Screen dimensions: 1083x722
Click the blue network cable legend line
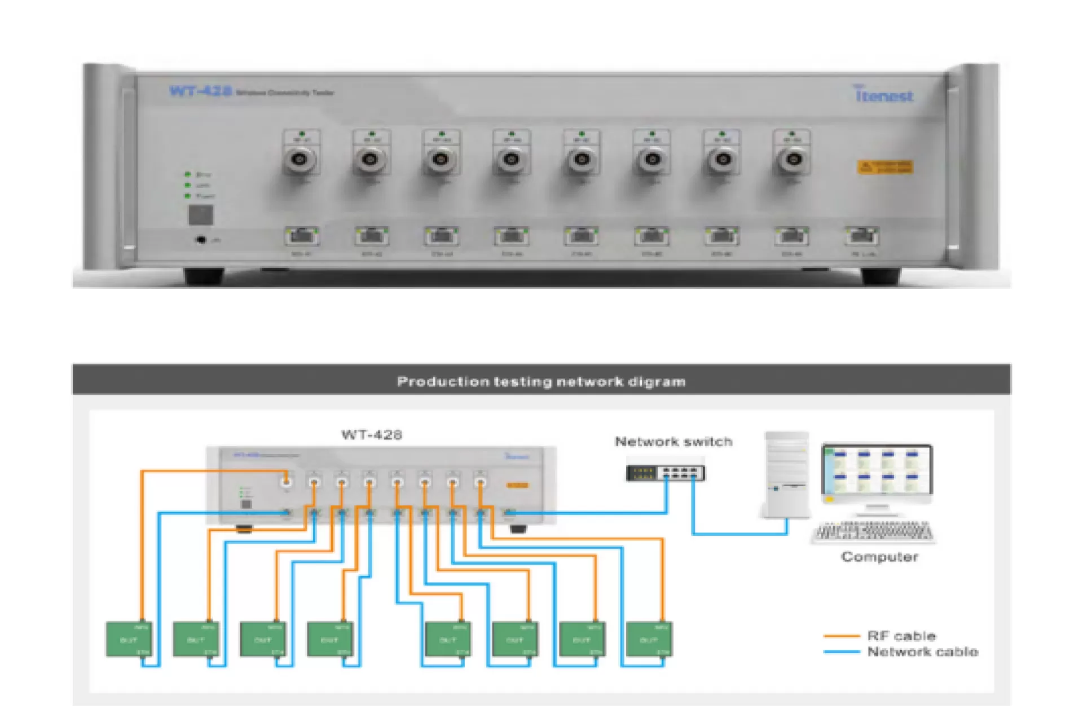[x=842, y=652]
